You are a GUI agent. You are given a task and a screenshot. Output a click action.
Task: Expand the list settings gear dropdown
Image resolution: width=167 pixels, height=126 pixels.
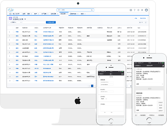(141, 22)
